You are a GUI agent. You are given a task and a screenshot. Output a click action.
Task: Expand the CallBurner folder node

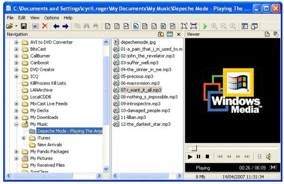coord(16,56)
